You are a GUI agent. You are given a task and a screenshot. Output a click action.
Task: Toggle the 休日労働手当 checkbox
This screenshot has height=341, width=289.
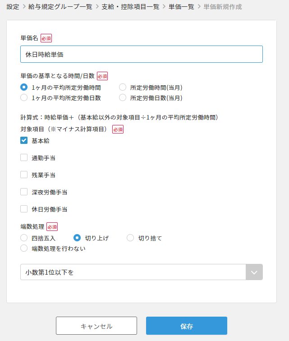coord(24,209)
